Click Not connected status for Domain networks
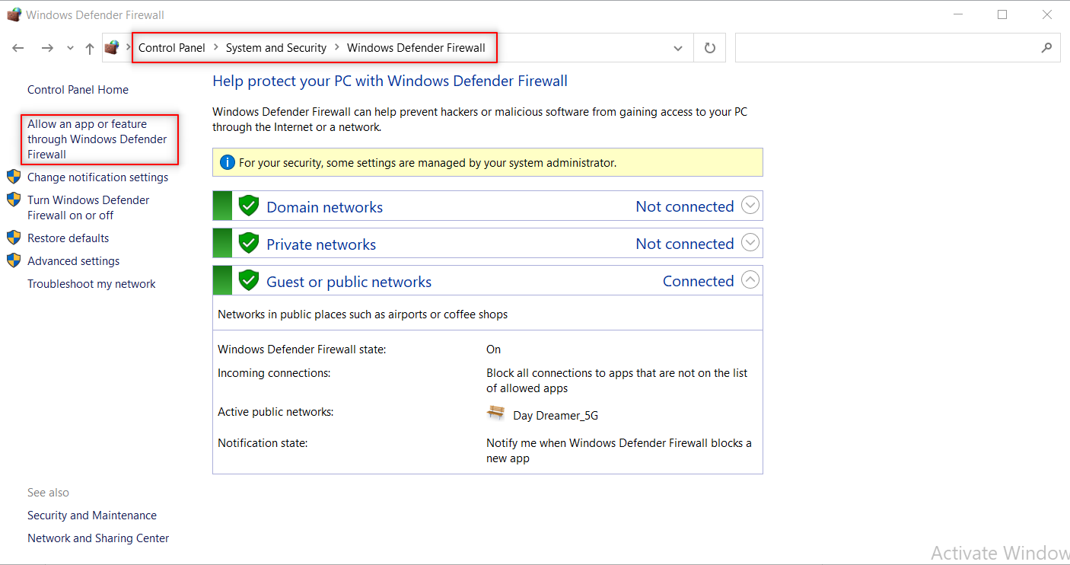1070x565 pixels. [685, 206]
